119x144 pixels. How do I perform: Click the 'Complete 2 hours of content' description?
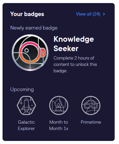(x=75, y=64)
